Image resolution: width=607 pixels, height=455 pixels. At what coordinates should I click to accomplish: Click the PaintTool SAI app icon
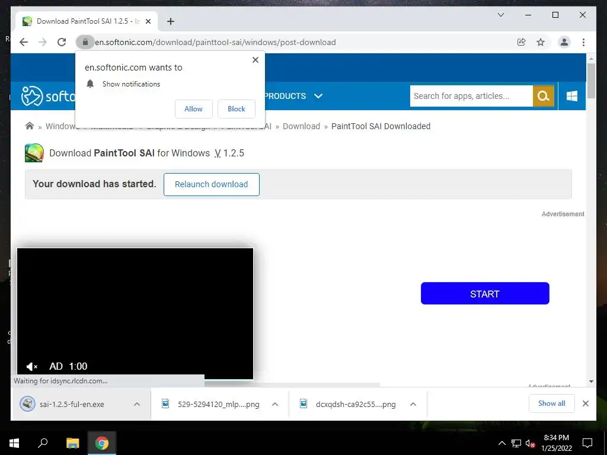[34, 153]
